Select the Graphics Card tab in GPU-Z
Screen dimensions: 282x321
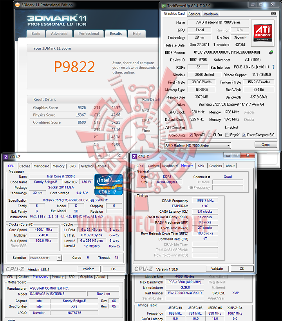point(174,14)
